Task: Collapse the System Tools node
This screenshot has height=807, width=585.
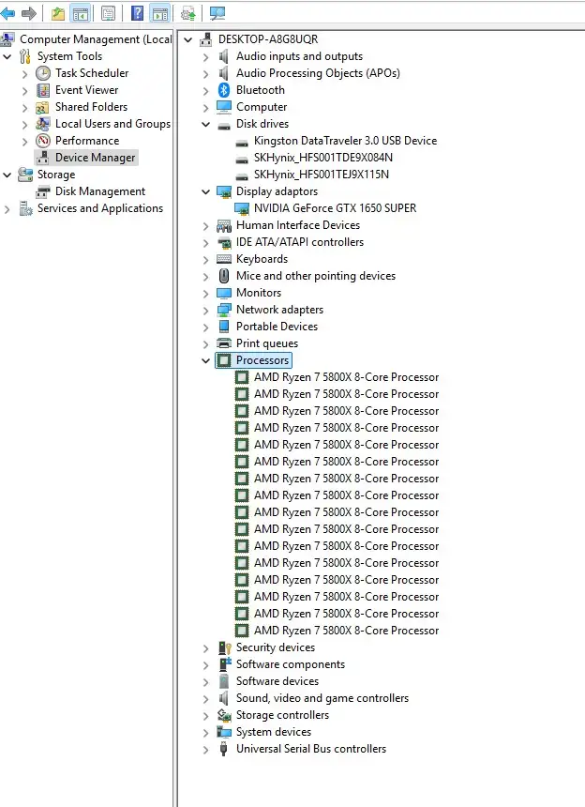Action: (x=7, y=56)
